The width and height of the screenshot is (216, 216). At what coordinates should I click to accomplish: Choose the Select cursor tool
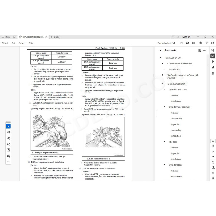click(x=8, y=126)
